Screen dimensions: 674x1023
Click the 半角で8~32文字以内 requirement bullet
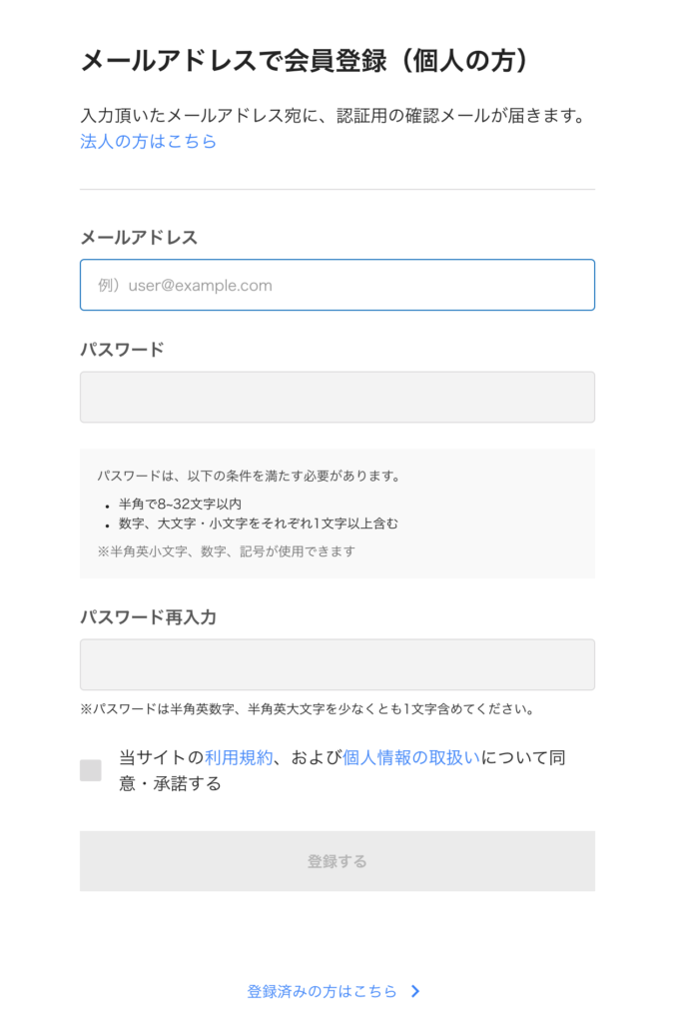point(180,504)
